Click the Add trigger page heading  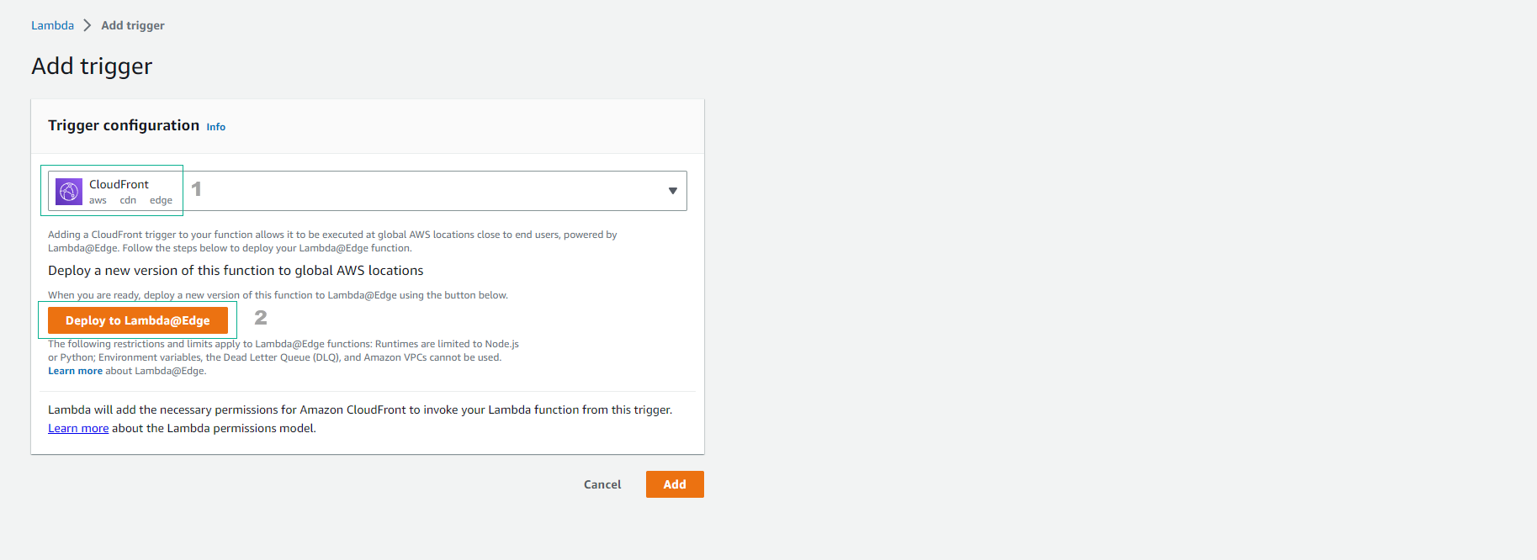[x=92, y=66]
